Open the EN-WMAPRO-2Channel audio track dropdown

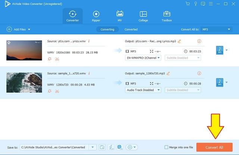143,58
